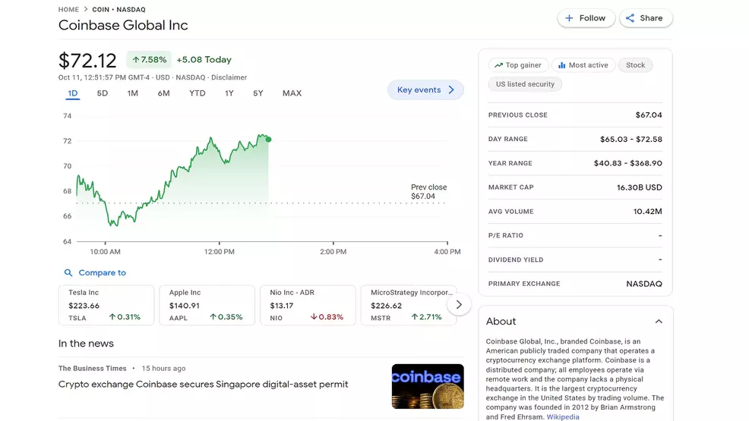
Task: Click the Stock chip
Action: [635, 65]
